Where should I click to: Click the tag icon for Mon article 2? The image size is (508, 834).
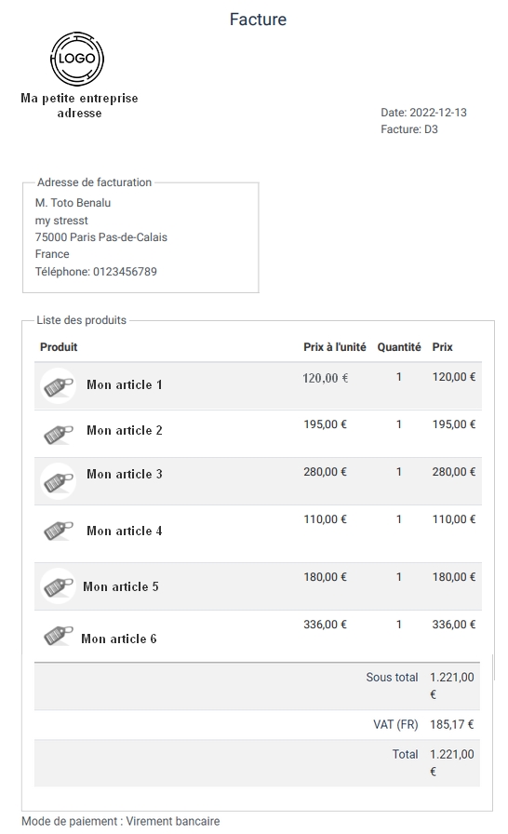pyautogui.click(x=59, y=434)
